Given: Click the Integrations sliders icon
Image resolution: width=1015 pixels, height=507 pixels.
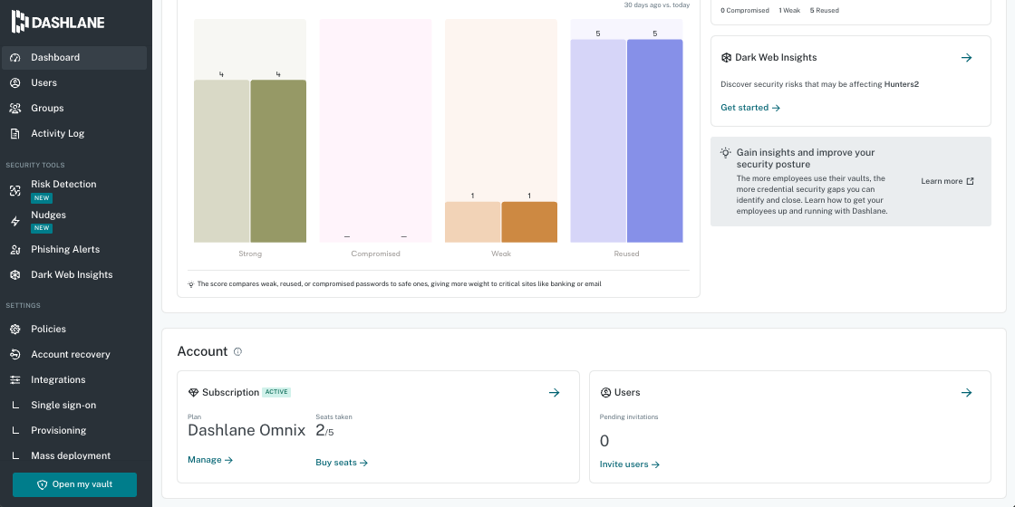Looking at the screenshot, I should coord(15,379).
